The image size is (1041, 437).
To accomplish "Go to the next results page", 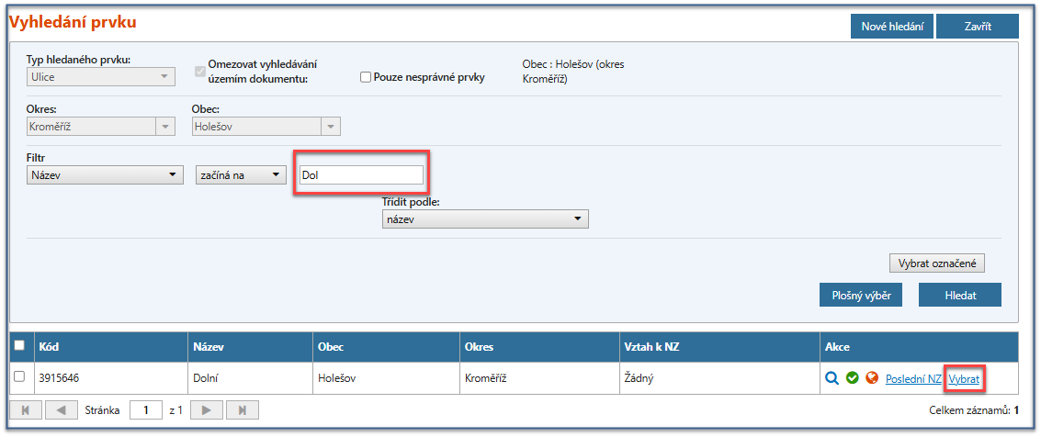I will [x=207, y=410].
